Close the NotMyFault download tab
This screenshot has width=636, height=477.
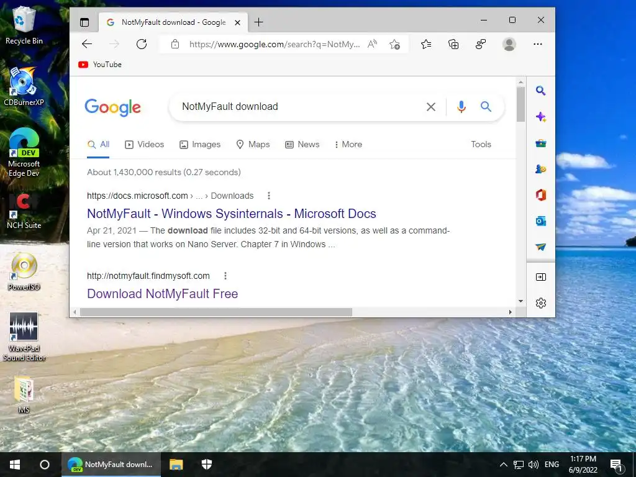(x=238, y=23)
